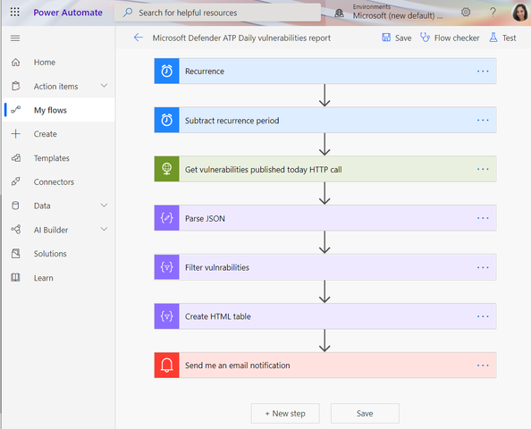Open the Parse JSON ellipsis menu
This screenshot has width=531, height=429.
point(483,218)
